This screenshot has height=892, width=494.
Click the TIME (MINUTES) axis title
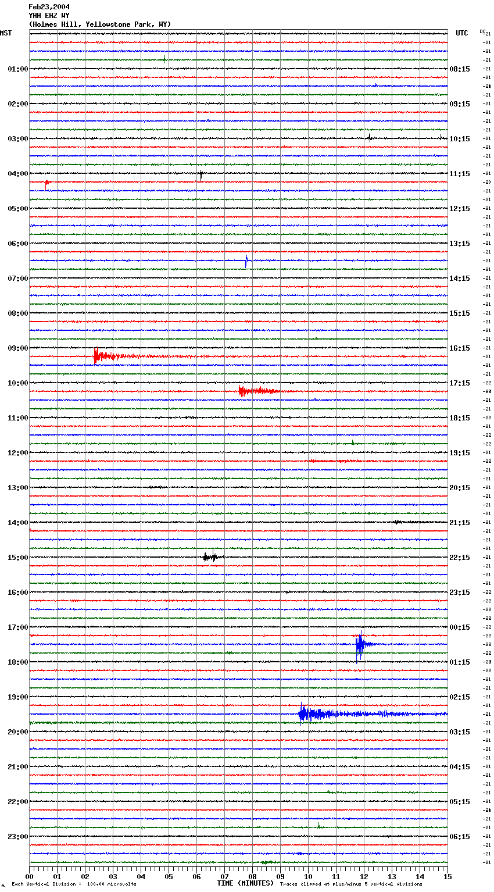point(245,883)
